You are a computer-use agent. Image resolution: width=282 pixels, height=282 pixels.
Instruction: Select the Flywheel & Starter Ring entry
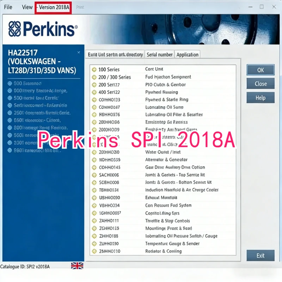167,100
